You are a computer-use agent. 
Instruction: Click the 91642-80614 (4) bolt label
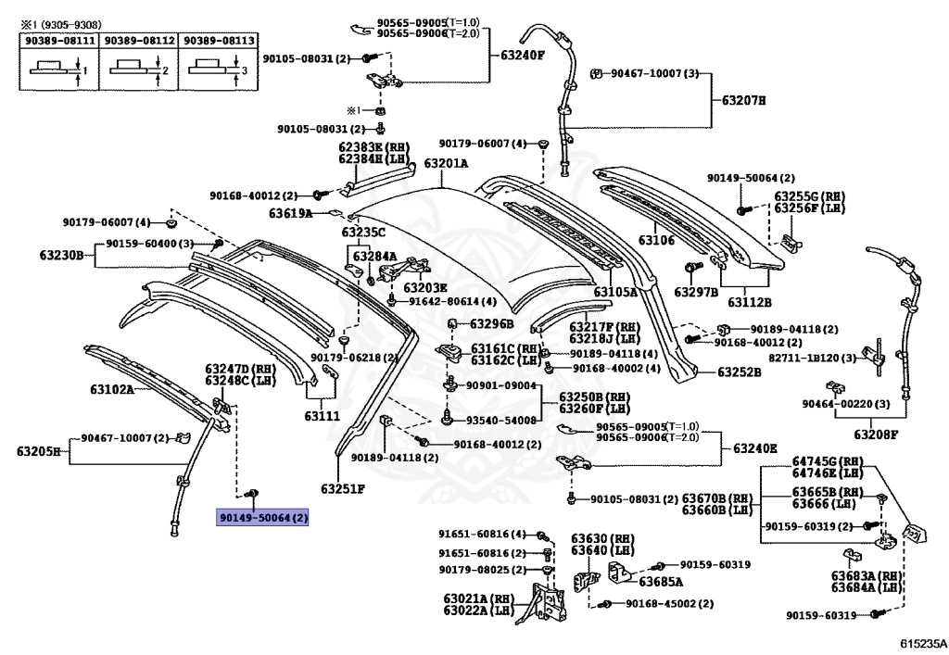coord(452,301)
